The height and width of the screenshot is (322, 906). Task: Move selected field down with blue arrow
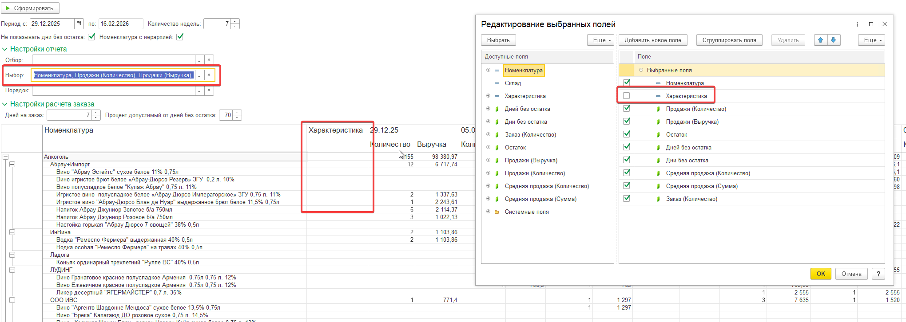(834, 40)
